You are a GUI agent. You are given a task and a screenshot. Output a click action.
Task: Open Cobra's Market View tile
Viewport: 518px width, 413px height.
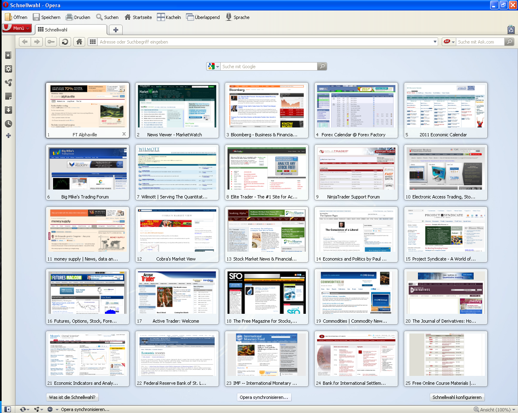[x=177, y=235]
